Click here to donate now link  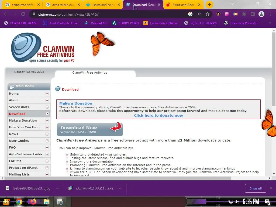(158, 115)
